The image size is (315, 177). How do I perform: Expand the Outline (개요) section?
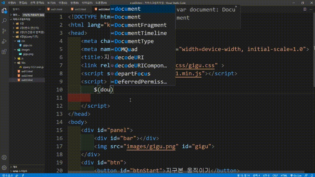27,167
